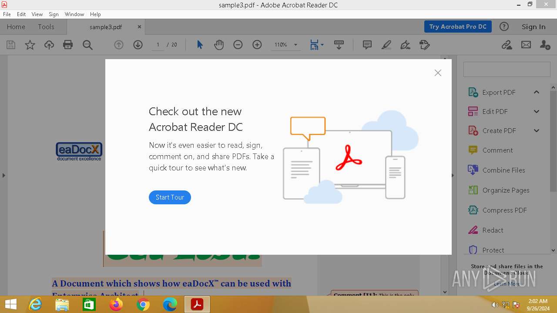Expand the Edit PDF section chevron
Viewport: 557px width, 313px height.
click(x=537, y=111)
